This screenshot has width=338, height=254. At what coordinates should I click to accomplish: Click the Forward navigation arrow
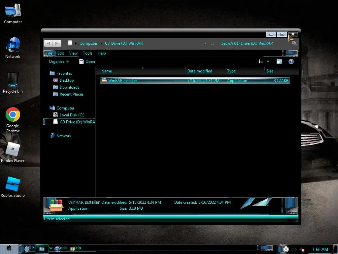57,43
